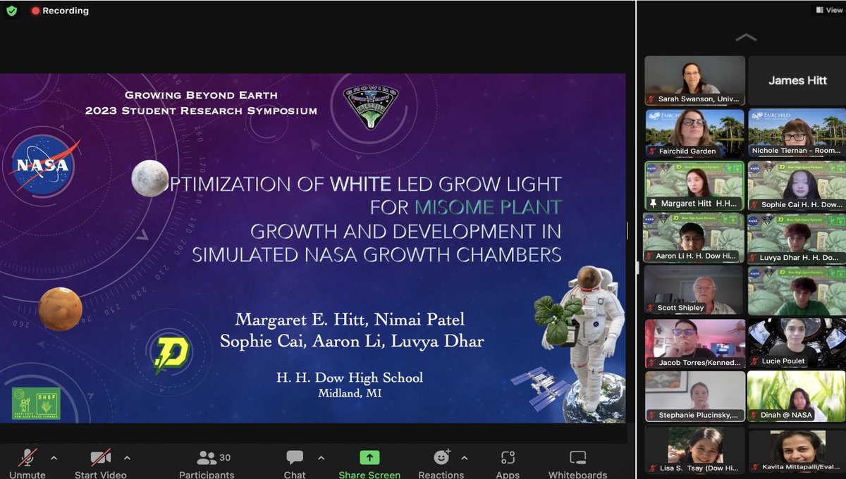Click muted mic icon on Dinah @ NASA tile
Screen dimensions: 846x479
pyautogui.click(x=755, y=415)
